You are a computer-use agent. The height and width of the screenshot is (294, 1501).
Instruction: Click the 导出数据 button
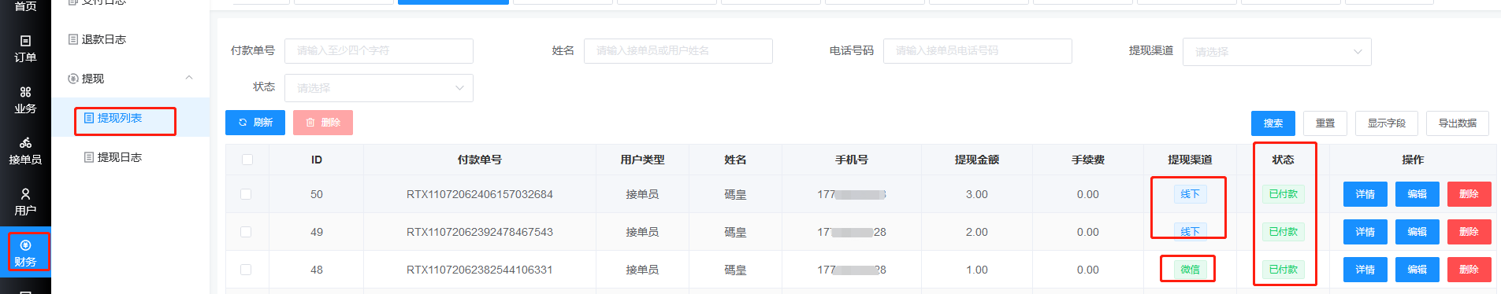[1458, 123]
